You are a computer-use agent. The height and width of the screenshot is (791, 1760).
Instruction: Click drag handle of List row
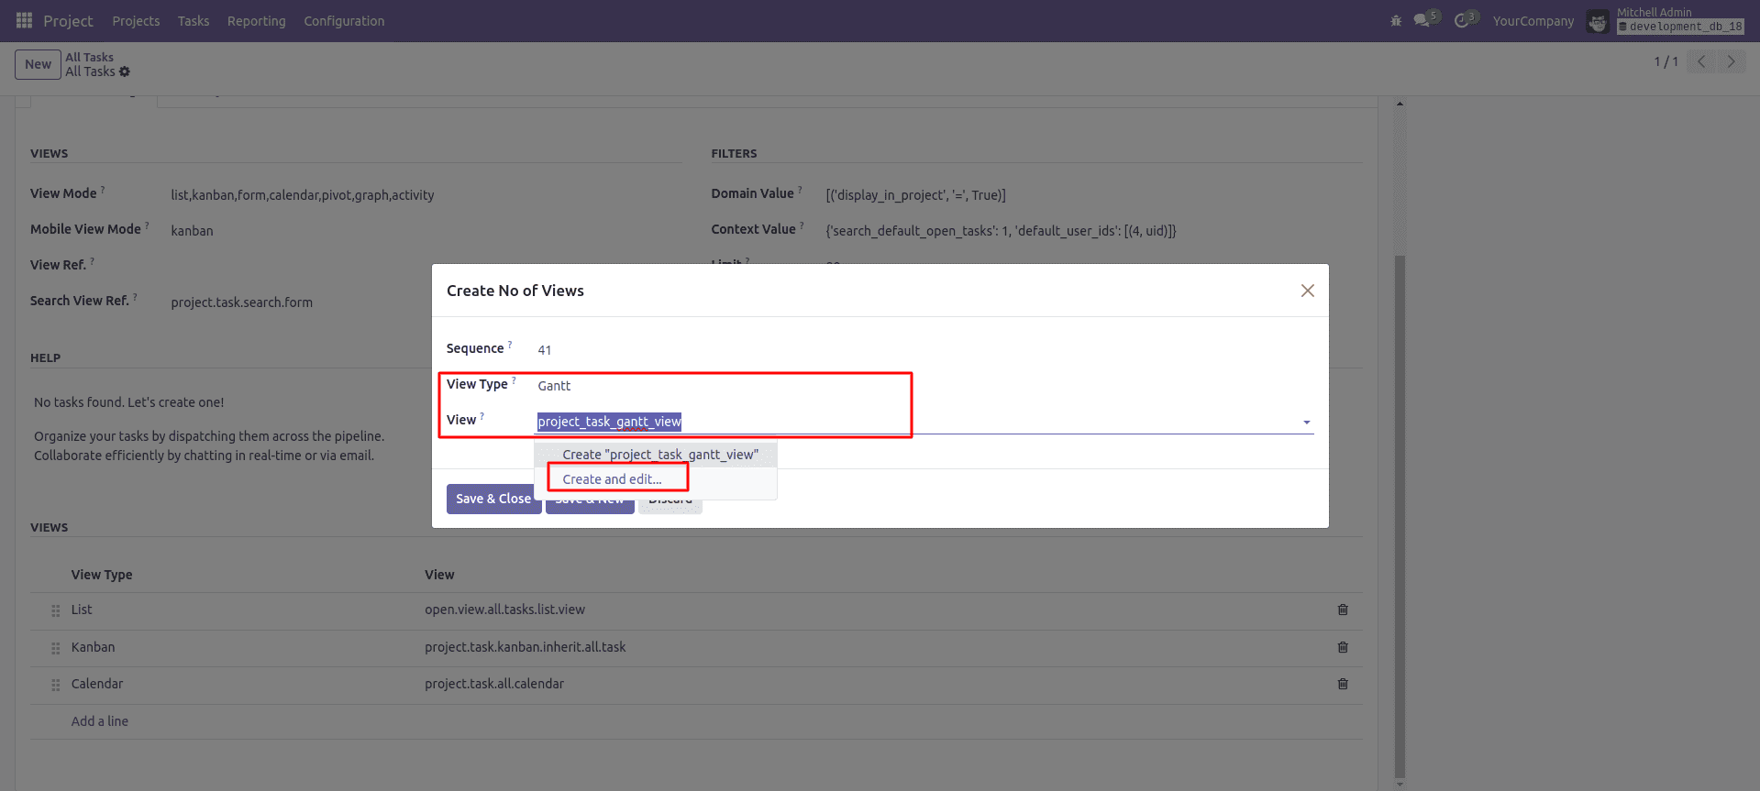55,610
